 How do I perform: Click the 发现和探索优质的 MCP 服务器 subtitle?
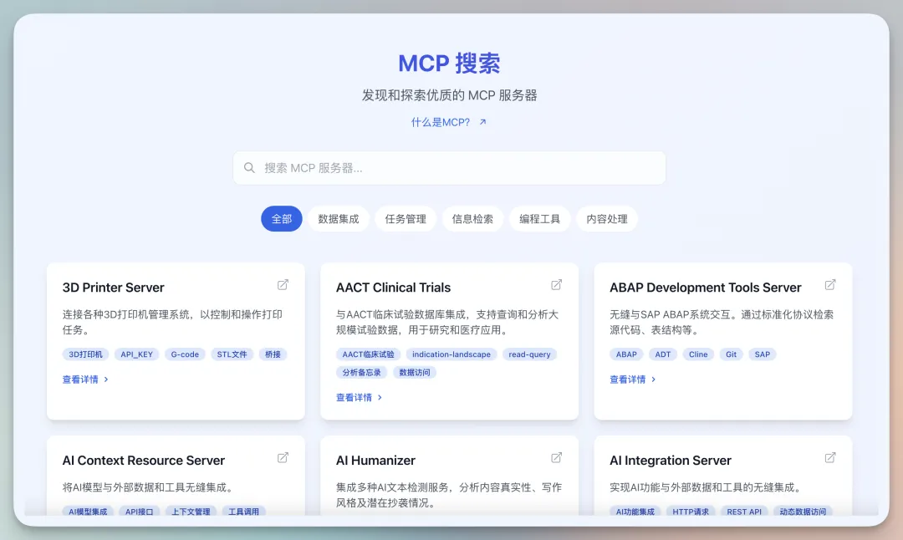click(449, 95)
